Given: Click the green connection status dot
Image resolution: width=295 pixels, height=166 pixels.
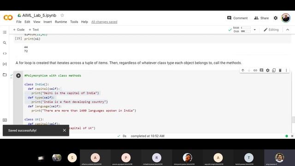Looking at the screenshot, I should pos(287,136).
